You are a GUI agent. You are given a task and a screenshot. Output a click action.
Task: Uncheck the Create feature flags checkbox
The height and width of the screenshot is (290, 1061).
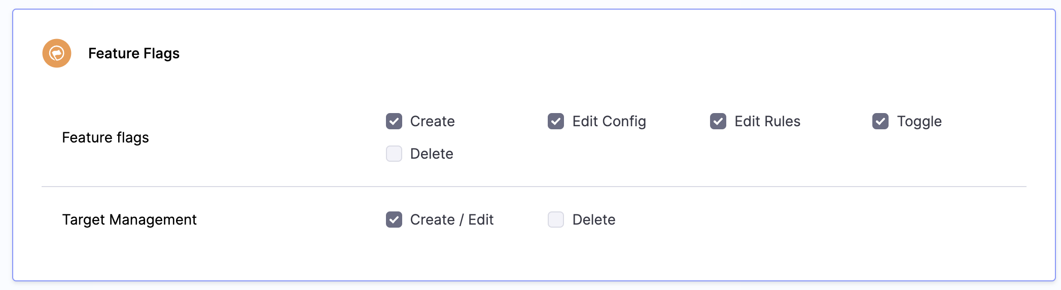(394, 121)
